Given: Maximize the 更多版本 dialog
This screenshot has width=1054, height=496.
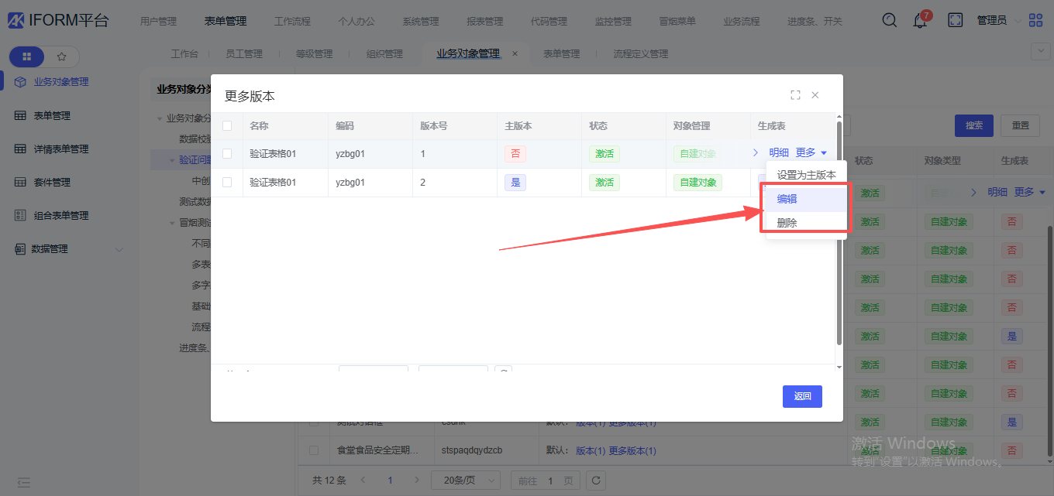Looking at the screenshot, I should [x=795, y=95].
